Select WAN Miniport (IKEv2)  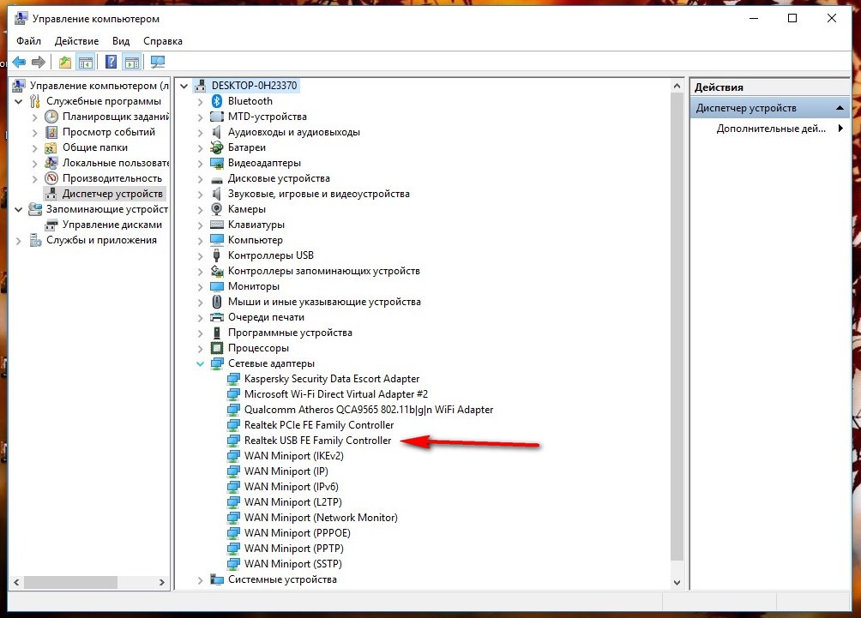tap(294, 455)
